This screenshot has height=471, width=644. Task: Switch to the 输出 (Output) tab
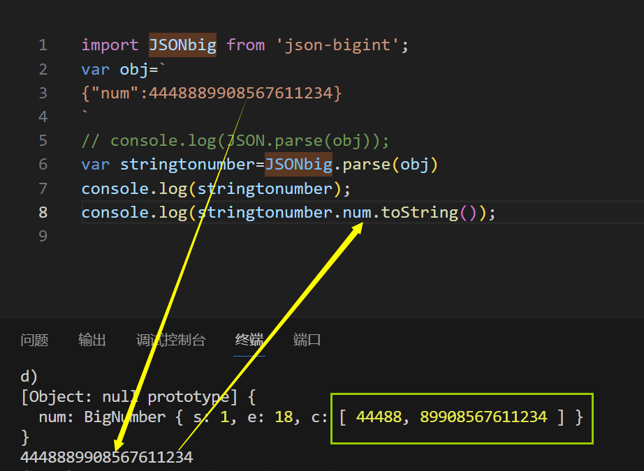click(92, 340)
